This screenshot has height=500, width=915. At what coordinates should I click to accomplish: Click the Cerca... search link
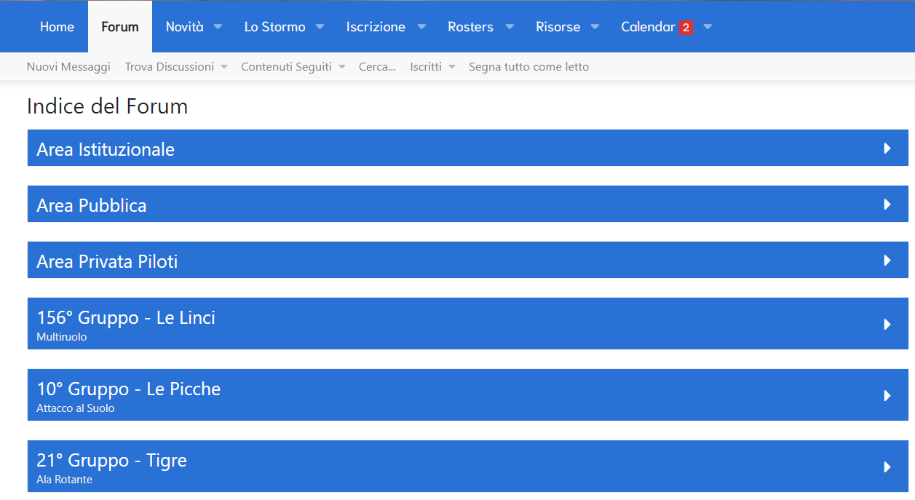pyautogui.click(x=377, y=67)
